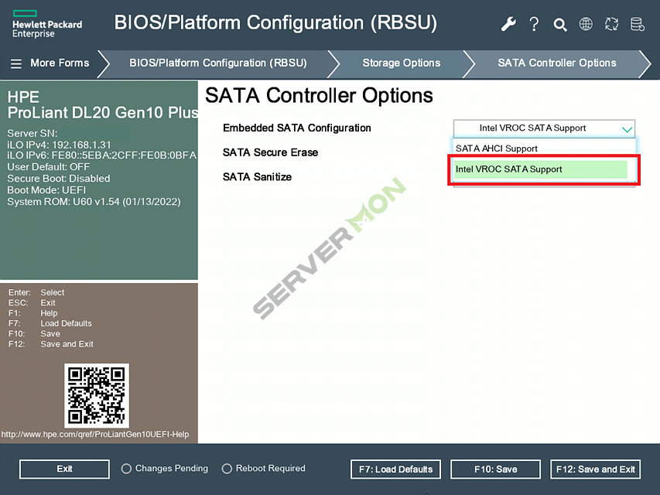Click User Default: OFF text
The width and height of the screenshot is (660, 495).
[x=49, y=167]
